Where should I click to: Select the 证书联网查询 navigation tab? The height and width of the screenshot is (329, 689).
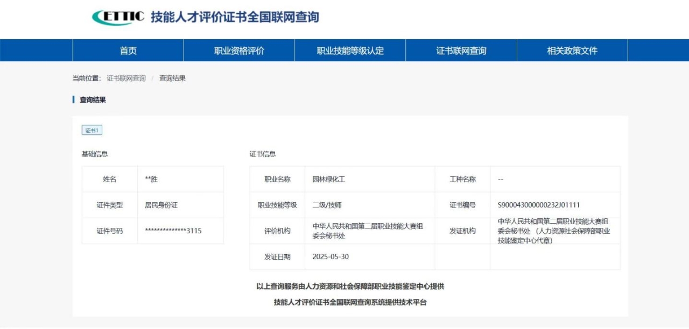click(x=461, y=51)
